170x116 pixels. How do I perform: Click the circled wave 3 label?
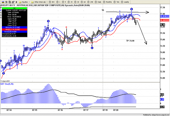click(48, 21)
